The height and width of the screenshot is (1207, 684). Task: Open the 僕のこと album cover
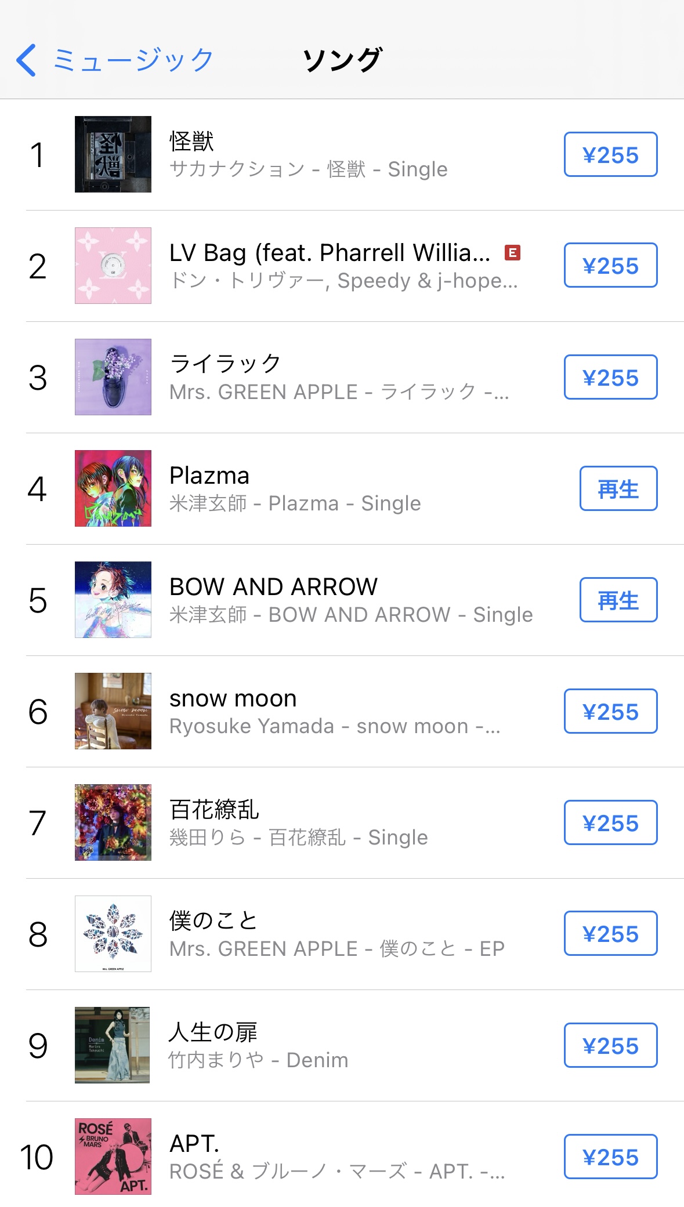(113, 934)
